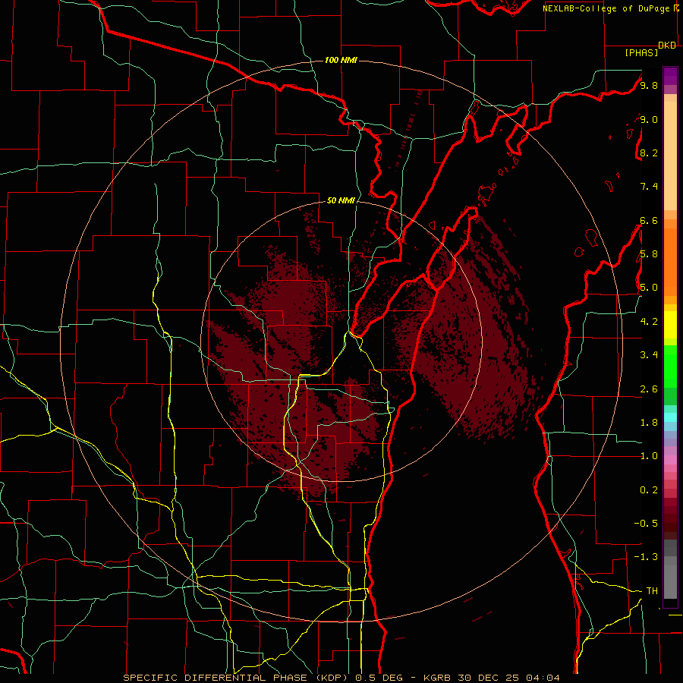Click the 100 NMI range ring label
Viewport: 683px width, 683px height.
pyautogui.click(x=341, y=60)
